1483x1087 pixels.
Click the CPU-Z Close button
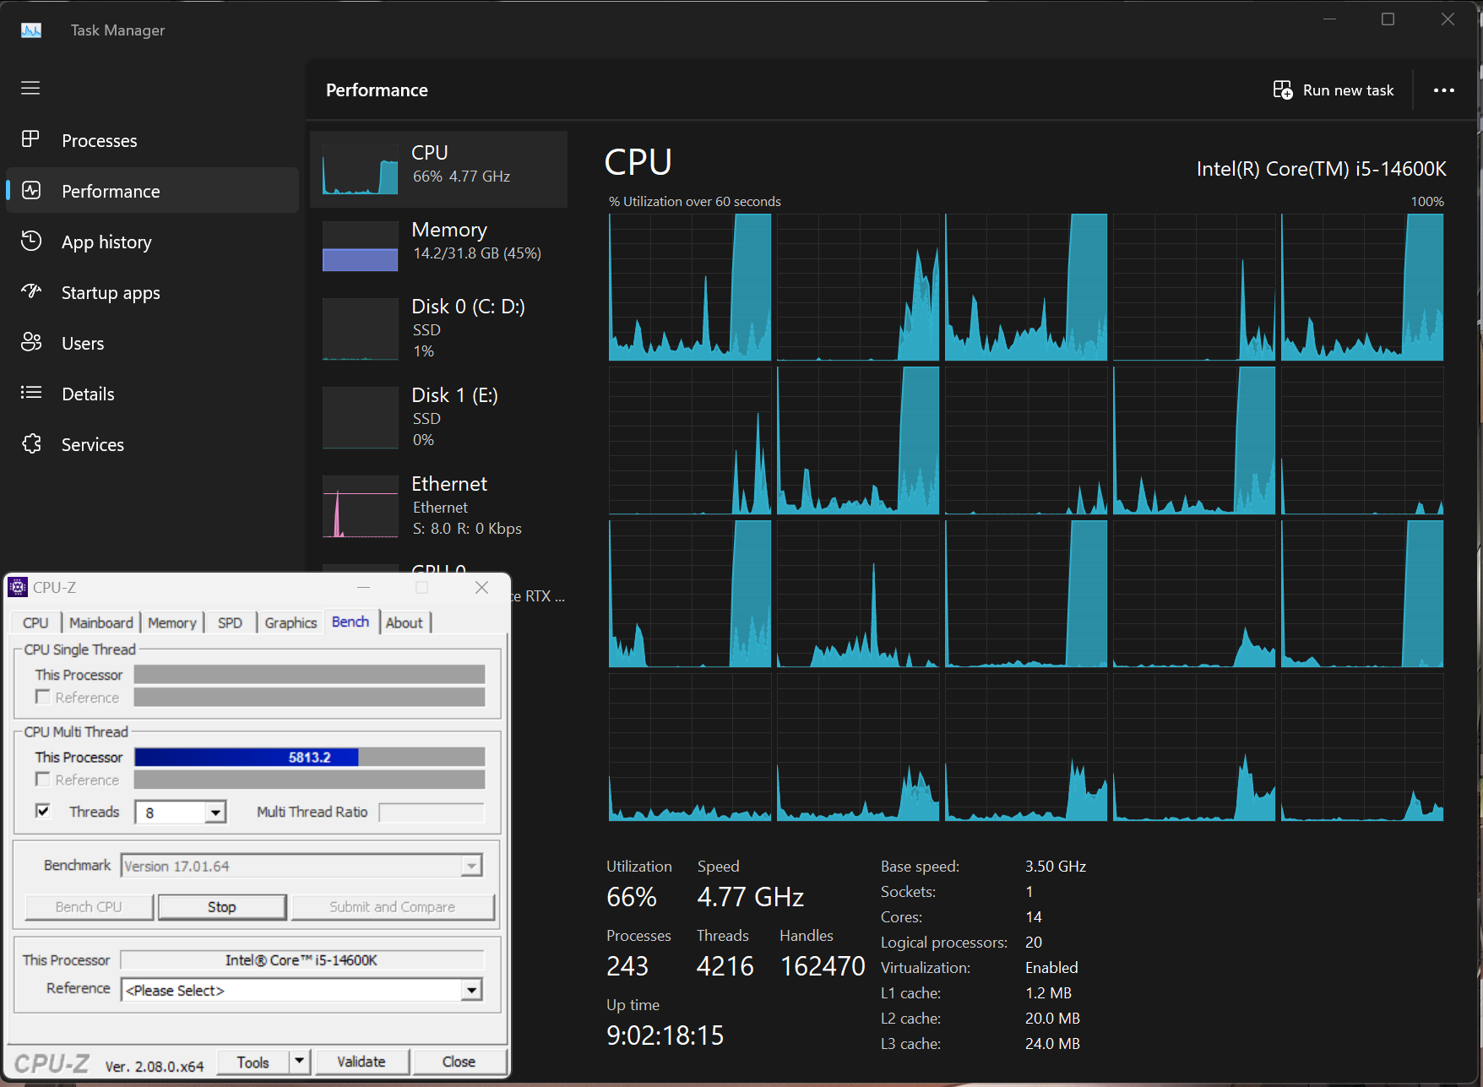click(459, 1061)
